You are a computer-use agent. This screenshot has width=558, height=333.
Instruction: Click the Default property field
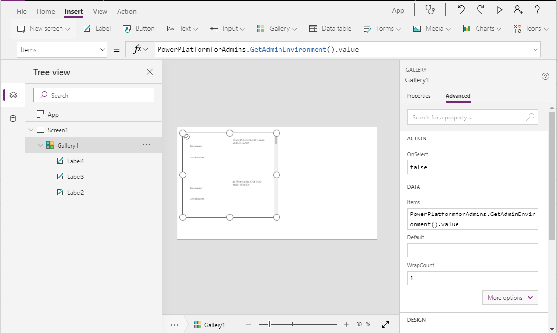[x=472, y=251]
